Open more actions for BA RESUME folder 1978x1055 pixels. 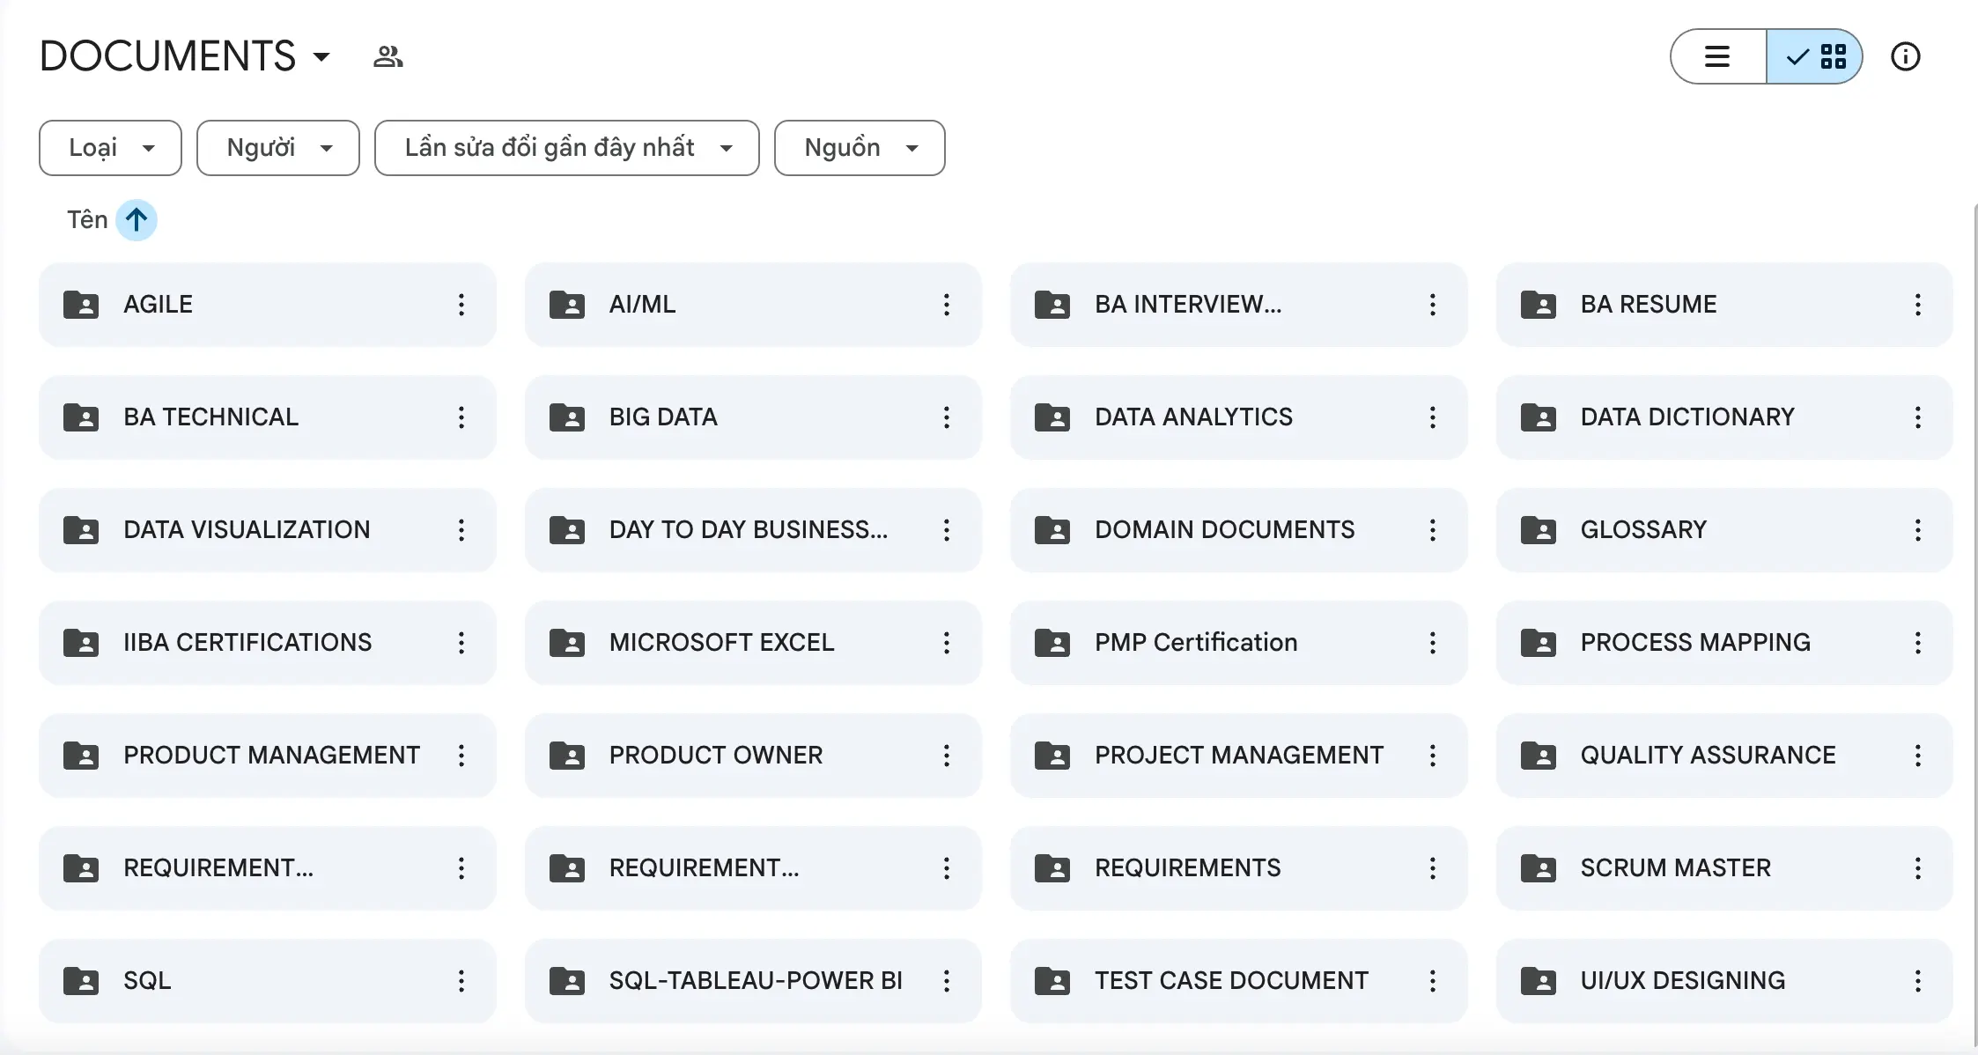tap(1918, 305)
